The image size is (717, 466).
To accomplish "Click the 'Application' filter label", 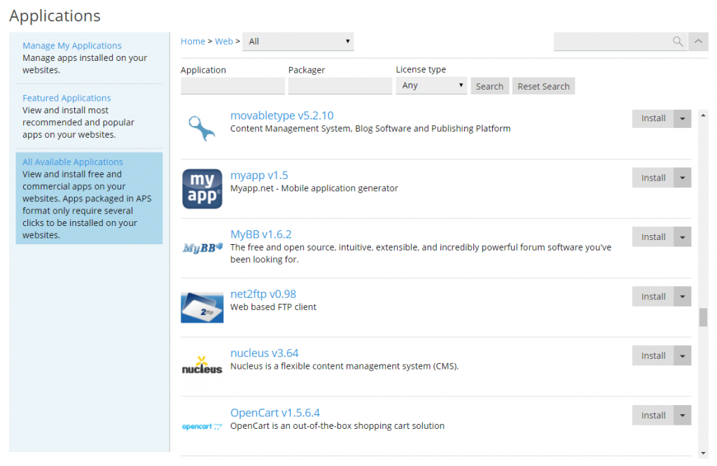I will coord(203,70).
